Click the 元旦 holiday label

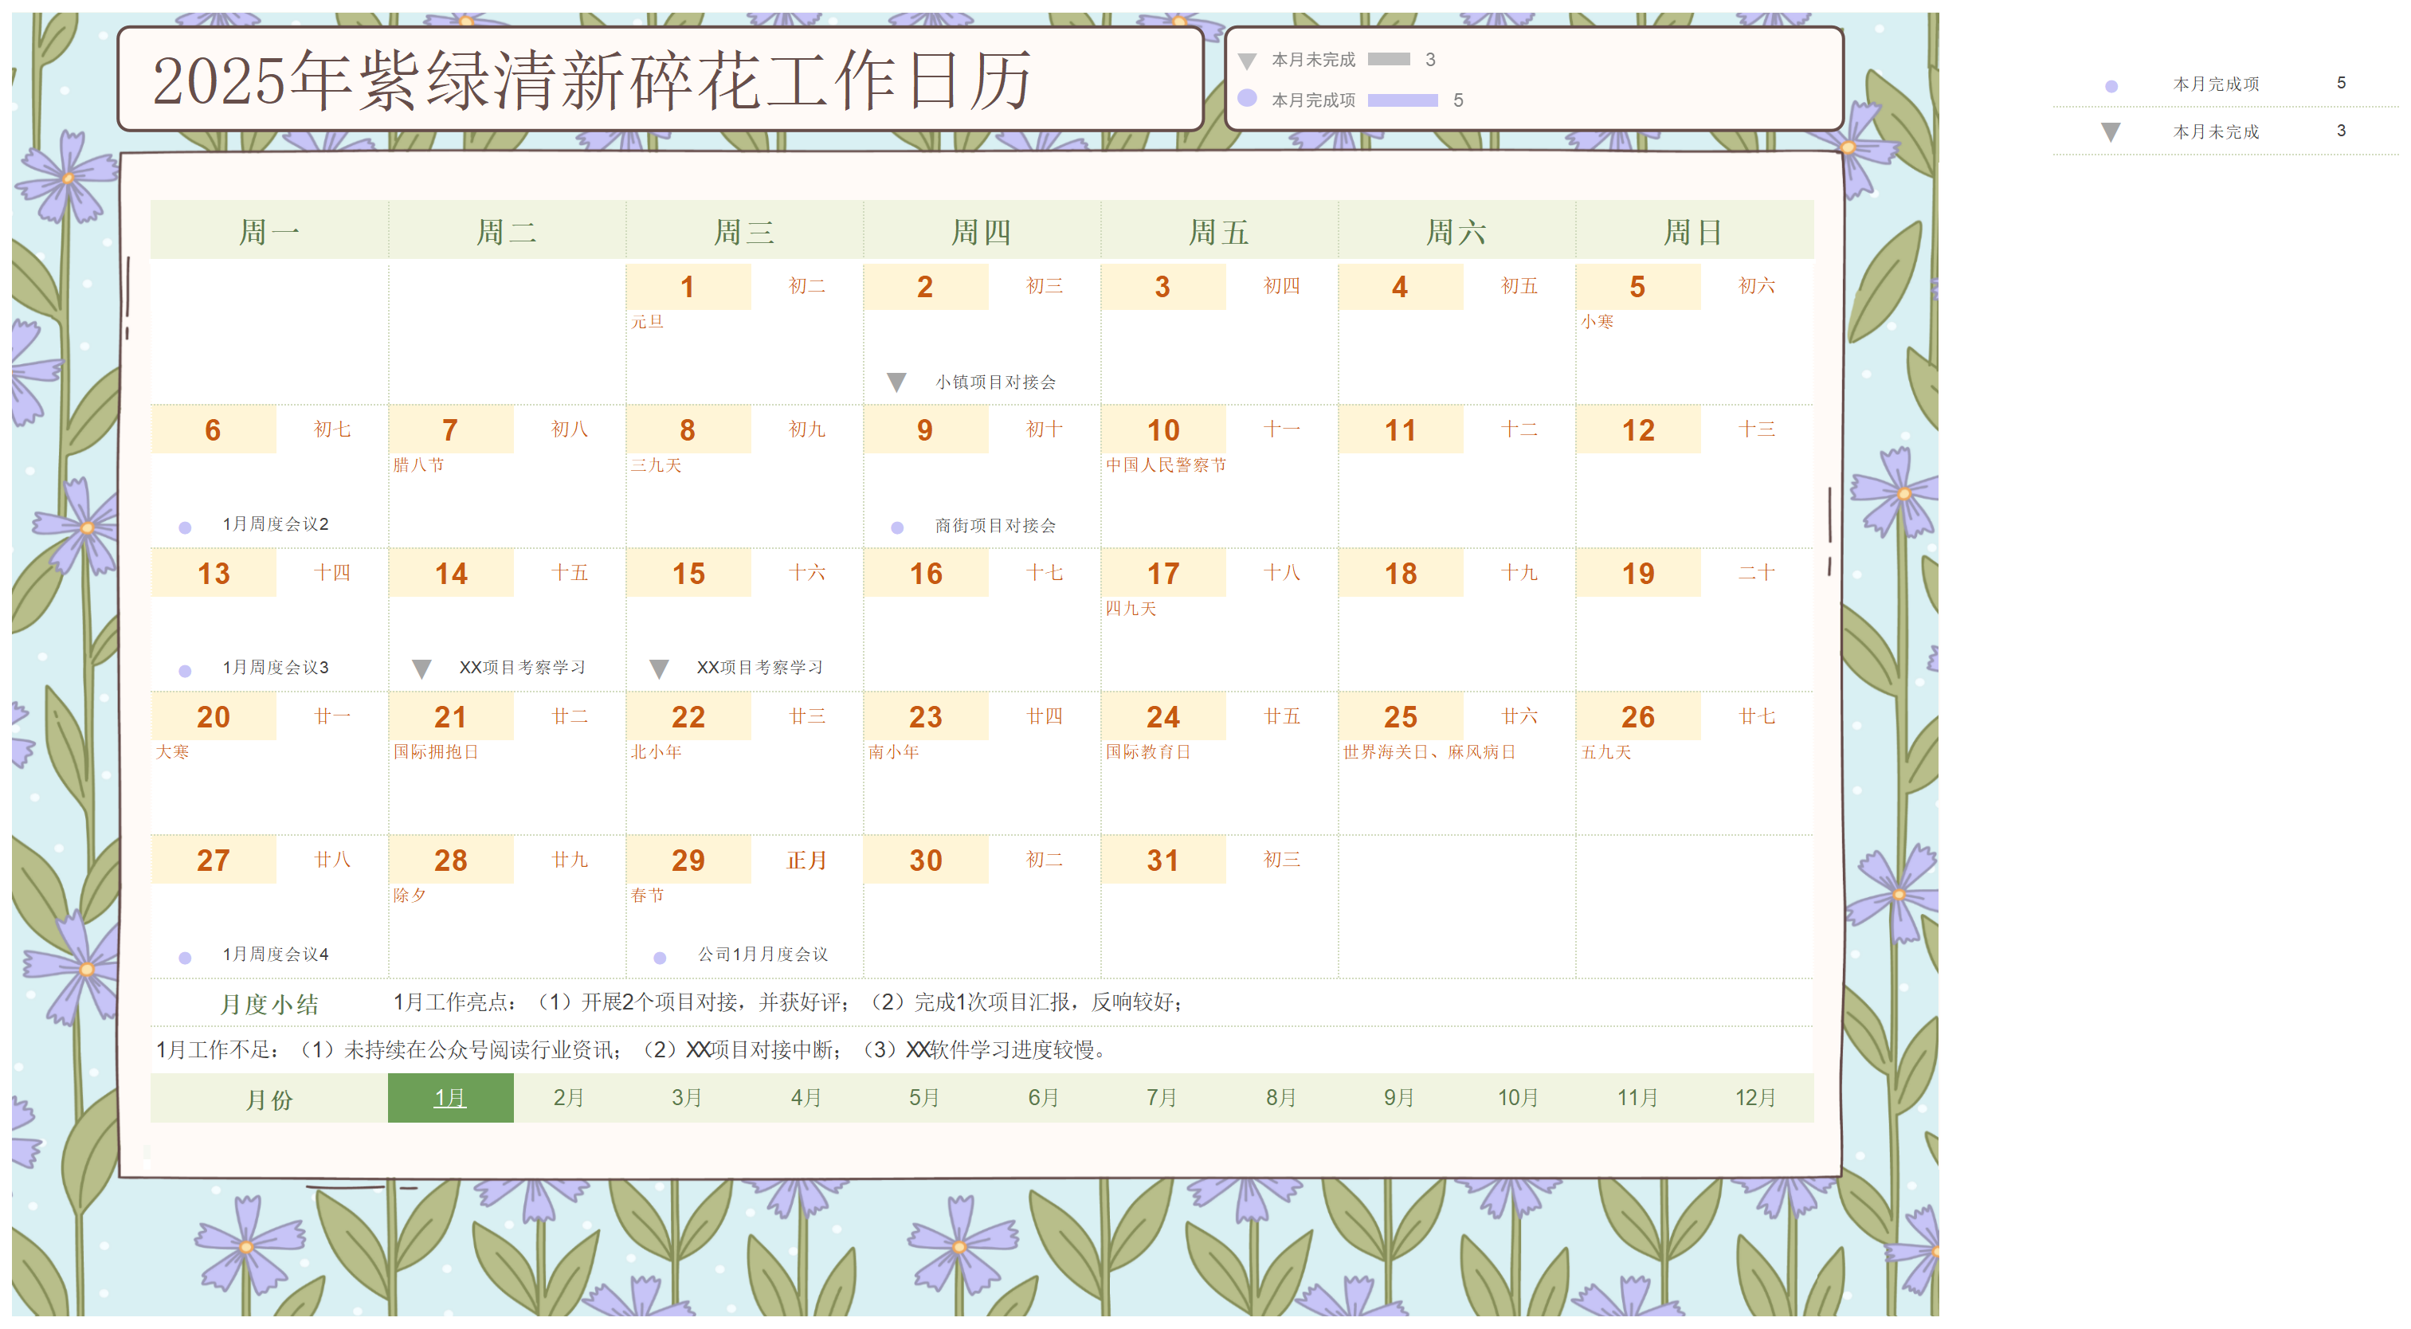(647, 322)
